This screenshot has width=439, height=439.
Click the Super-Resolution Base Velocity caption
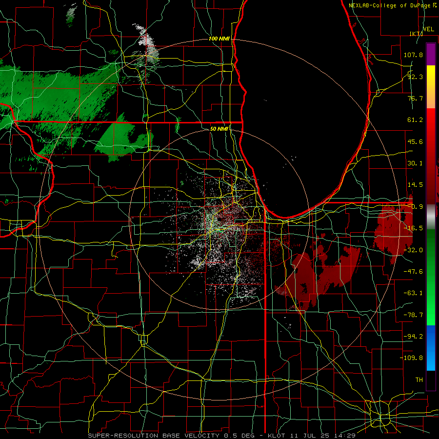221,436
